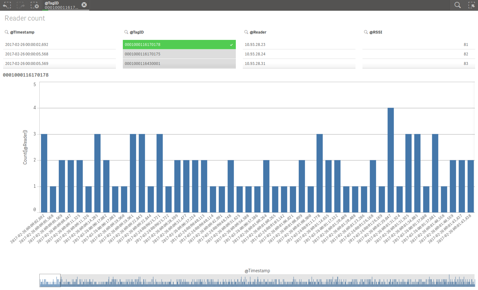Select timestamp 2017-02-26 00:00:05,568
Viewport: 478px width, 290px height.
click(59, 54)
